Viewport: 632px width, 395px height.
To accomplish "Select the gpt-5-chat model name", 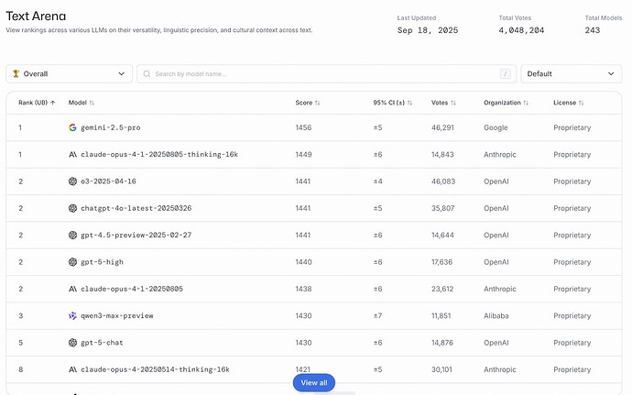I will [x=102, y=343].
